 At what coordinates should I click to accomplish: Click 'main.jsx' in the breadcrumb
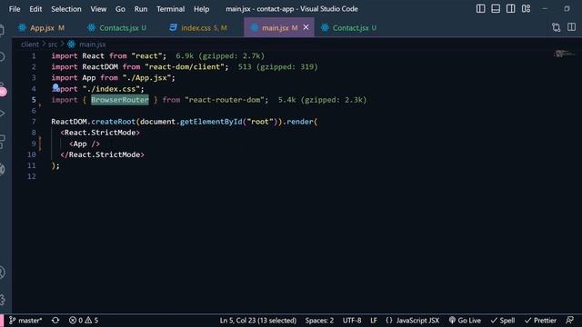click(x=93, y=45)
